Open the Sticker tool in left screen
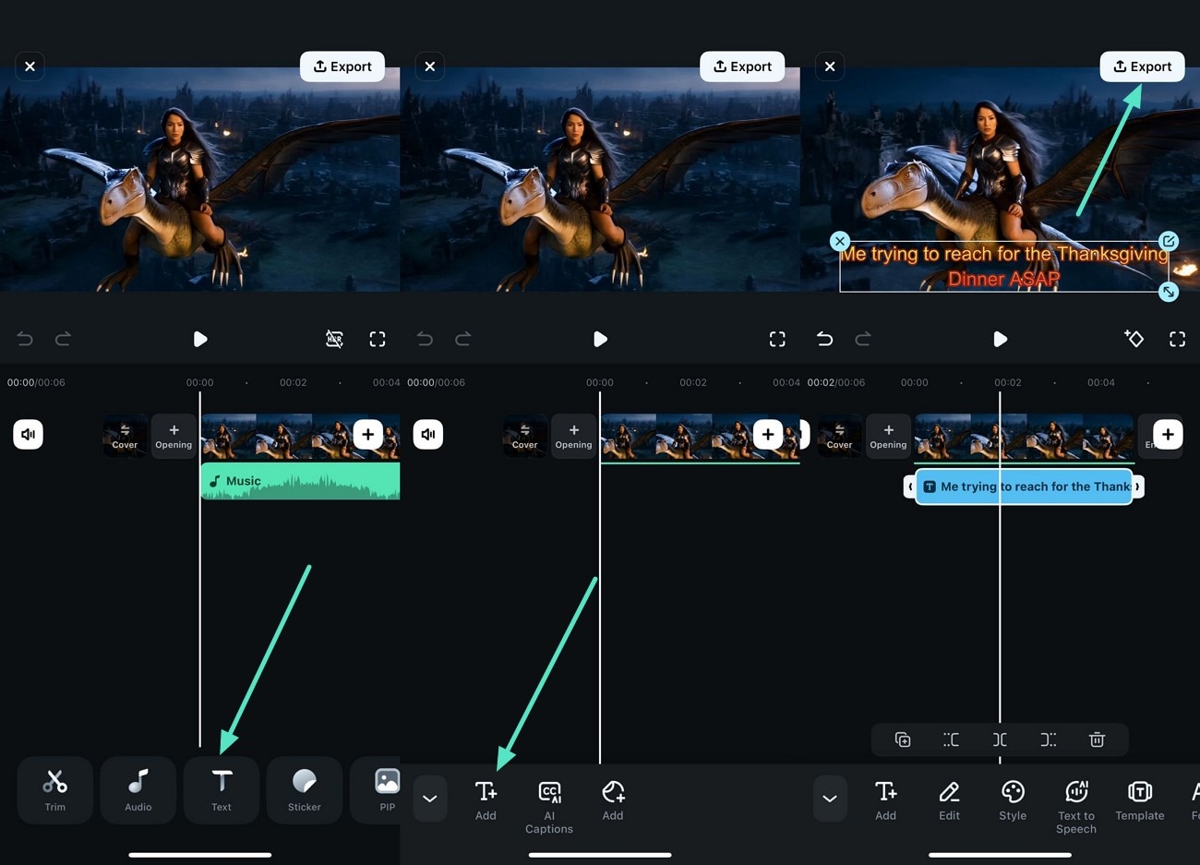This screenshot has width=1200, height=865. click(305, 790)
